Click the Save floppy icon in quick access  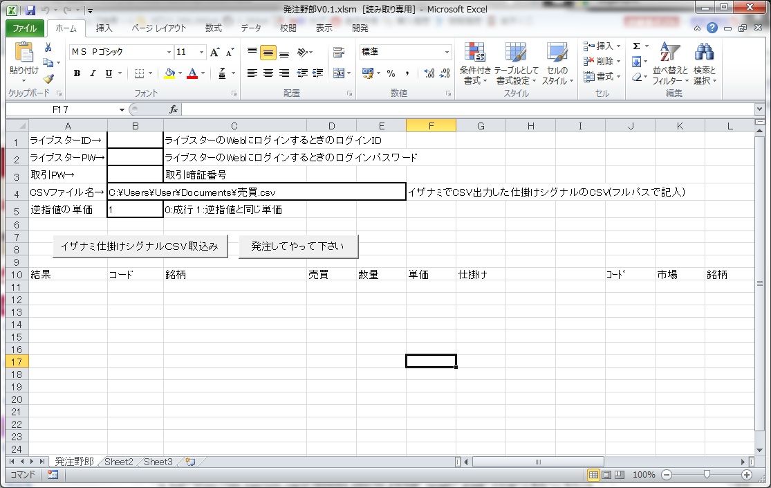coord(30,10)
